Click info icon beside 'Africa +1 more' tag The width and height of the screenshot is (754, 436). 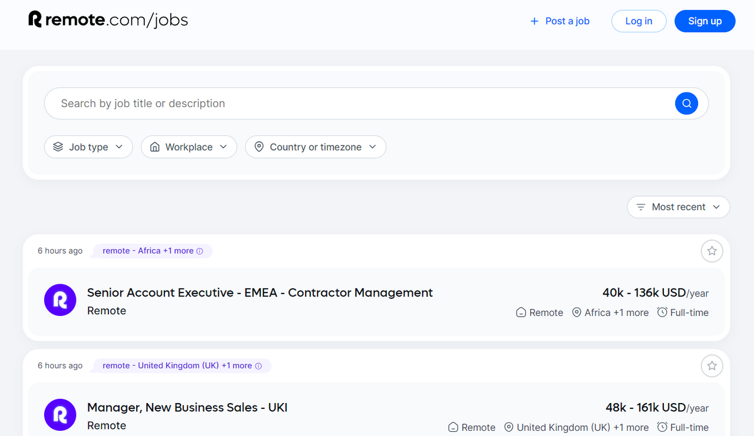click(200, 251)
